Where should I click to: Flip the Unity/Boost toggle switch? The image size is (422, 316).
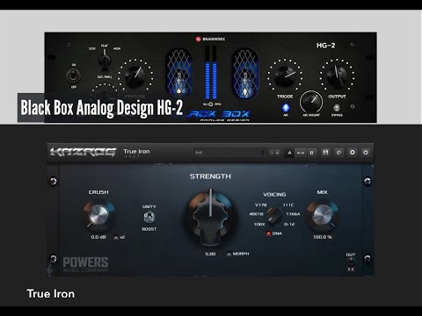point(149,218)
